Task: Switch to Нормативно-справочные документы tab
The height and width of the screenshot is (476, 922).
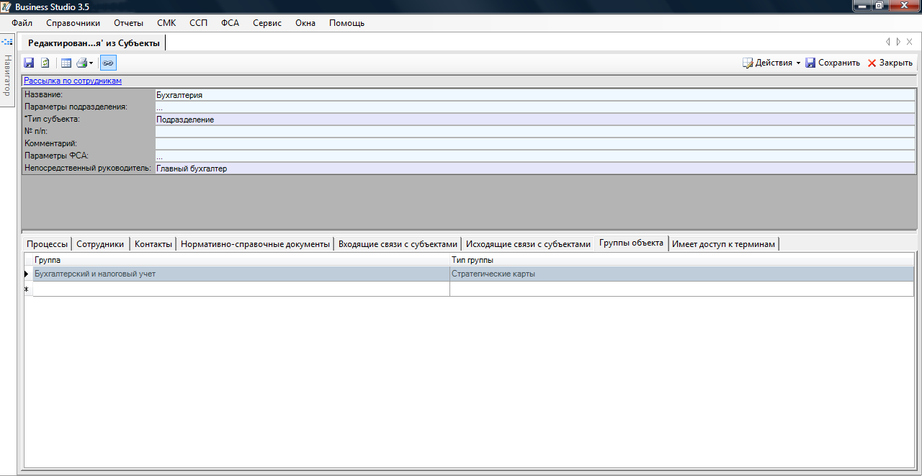Action: click(x=255, y=244)
